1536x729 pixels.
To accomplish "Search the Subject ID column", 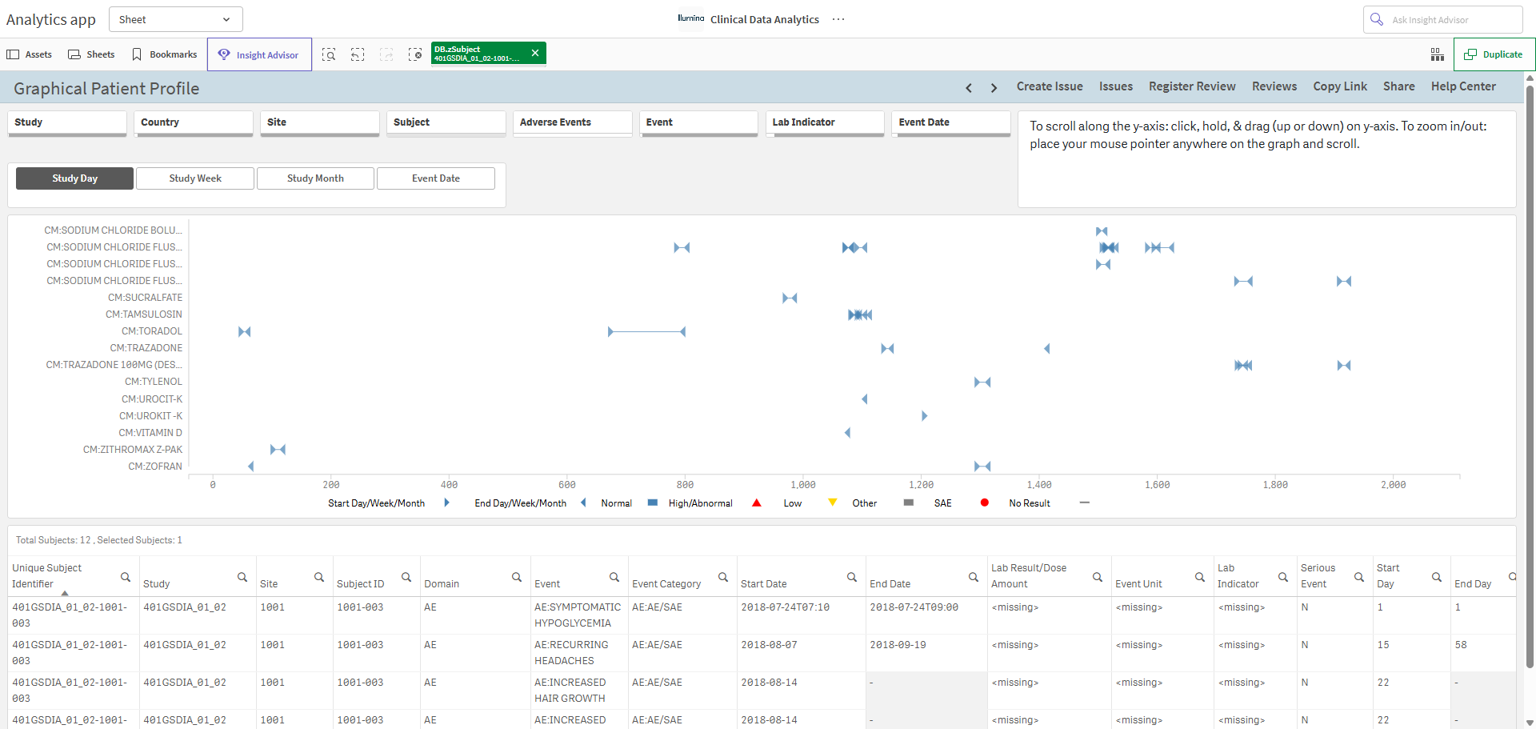I will coord(406,577).
